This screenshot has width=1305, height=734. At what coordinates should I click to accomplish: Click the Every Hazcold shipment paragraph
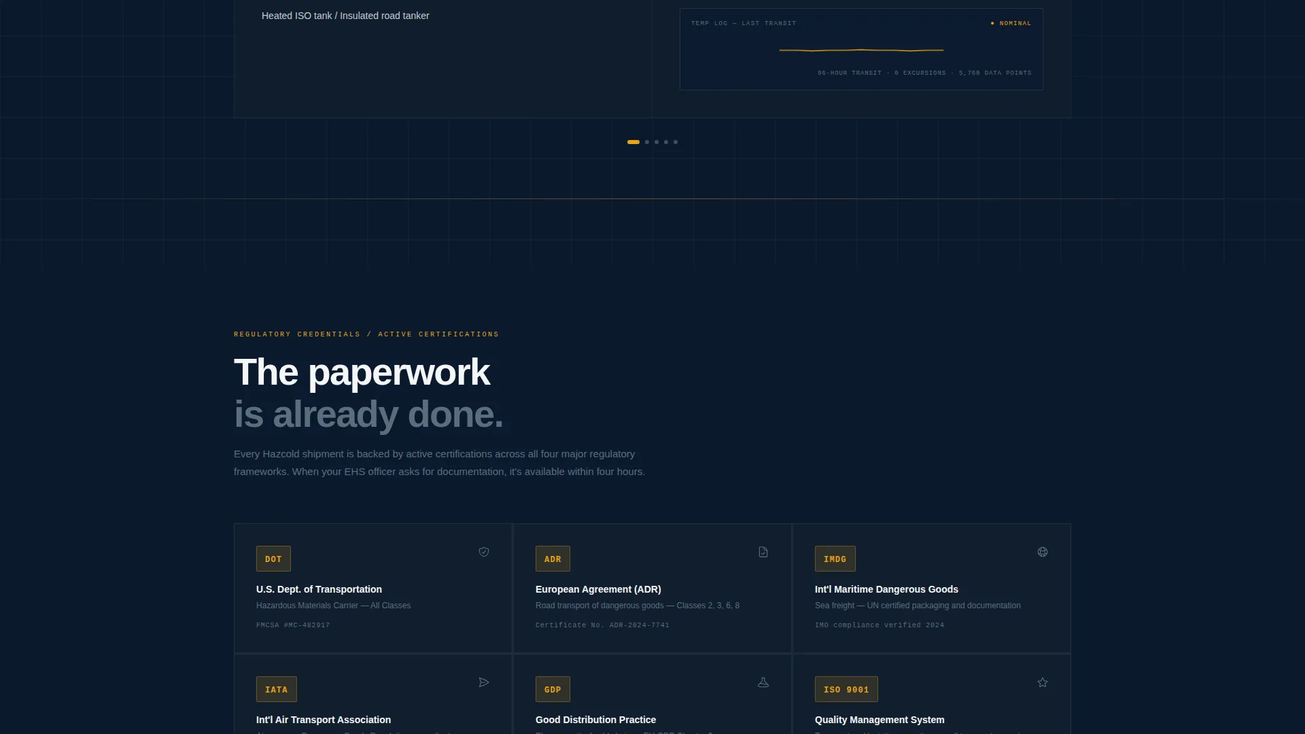(439, 463)
